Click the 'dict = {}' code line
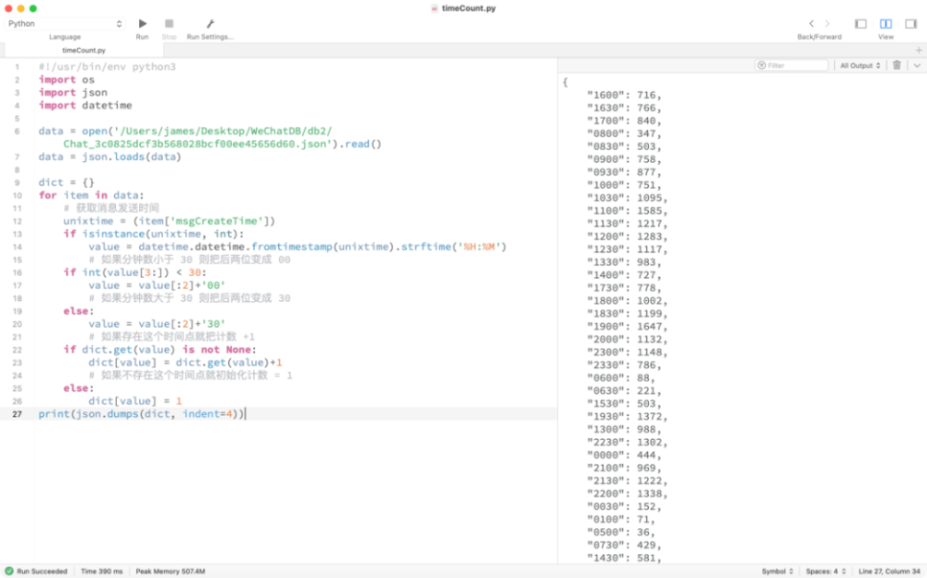Viewport: 927px width, 578px height. [66, 182]
